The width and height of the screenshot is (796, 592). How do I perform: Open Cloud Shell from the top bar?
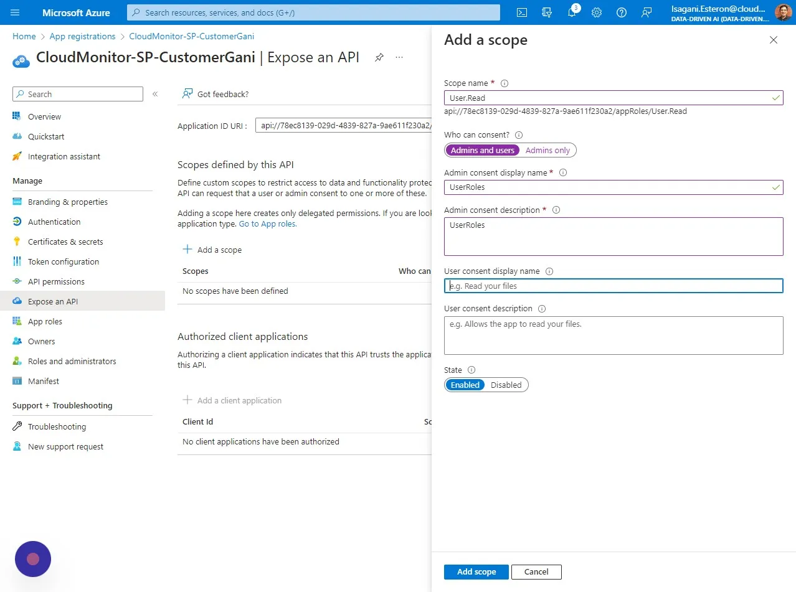click(523, 12)
